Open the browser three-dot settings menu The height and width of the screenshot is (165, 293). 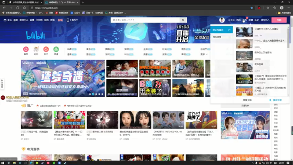point(289,8)
